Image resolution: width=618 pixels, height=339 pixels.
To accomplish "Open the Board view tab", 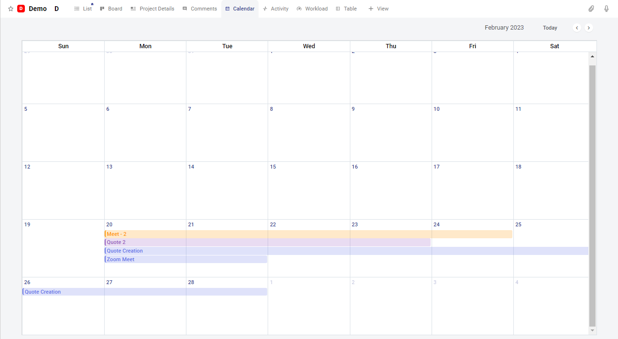I will [x=111, y=9].
